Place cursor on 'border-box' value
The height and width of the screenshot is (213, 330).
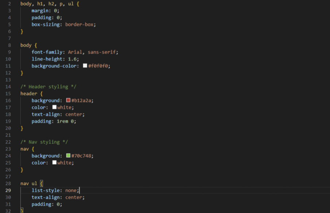[x=79, y=24]
